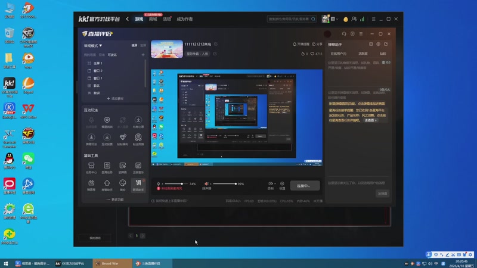Open the diamond welfare icon

click(123, 139)
